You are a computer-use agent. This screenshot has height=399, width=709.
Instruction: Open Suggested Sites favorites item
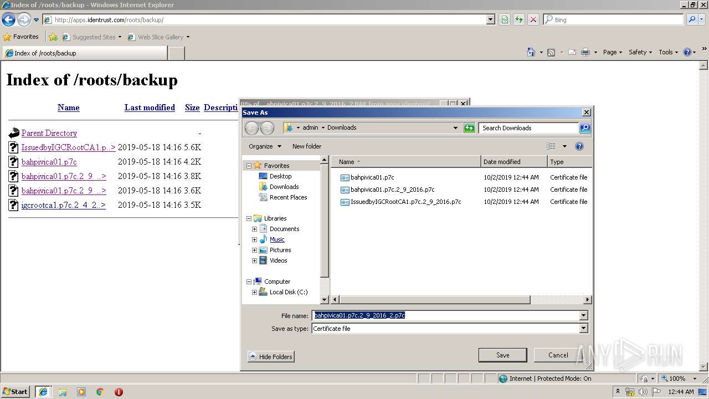click(x=91, y=37)
